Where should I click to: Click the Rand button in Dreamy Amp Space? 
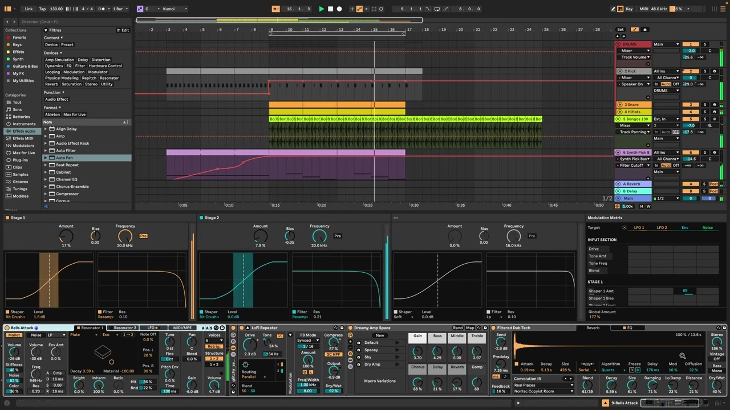(457, 328)
